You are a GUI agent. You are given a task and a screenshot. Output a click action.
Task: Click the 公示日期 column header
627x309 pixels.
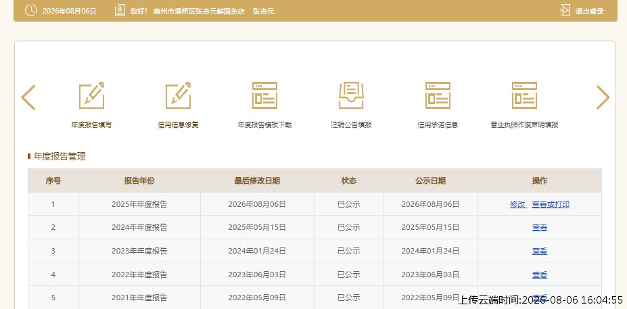coord(430,181)
